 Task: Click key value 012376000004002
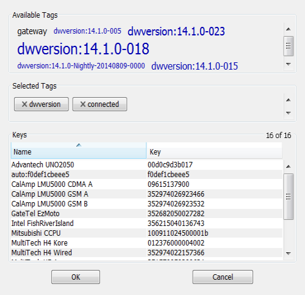click(176, 243)
